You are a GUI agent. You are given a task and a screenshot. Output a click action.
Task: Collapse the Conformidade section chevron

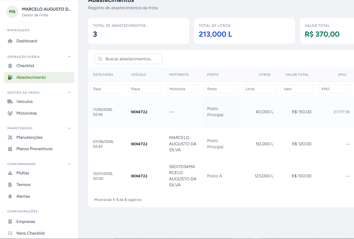[x=69, y=164]
